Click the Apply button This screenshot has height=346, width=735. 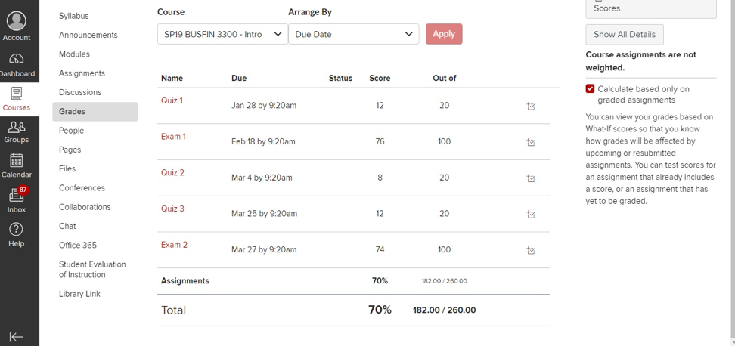pos(444,34)
